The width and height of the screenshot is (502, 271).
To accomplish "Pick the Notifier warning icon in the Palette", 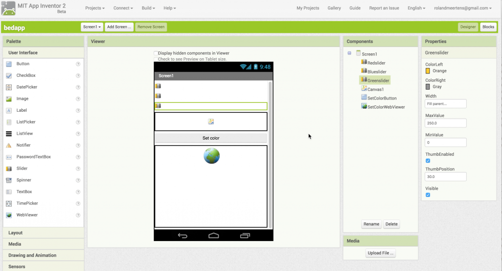I will 9,146.
